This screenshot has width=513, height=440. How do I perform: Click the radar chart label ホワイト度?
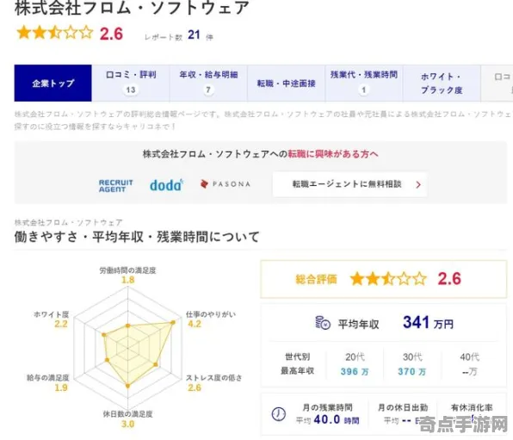point(52,314)
